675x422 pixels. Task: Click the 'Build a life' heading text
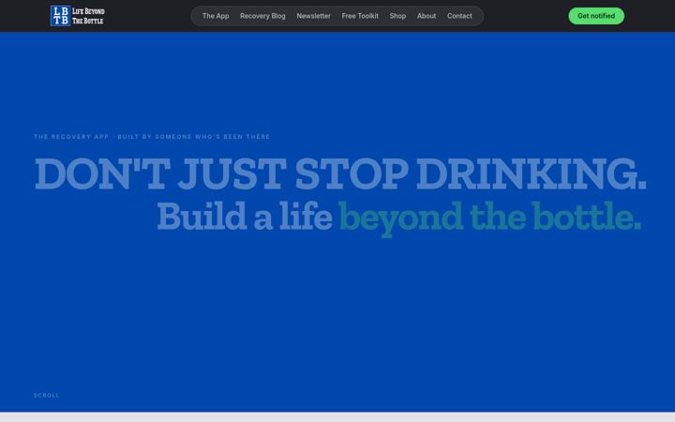(x=245, y=217)
